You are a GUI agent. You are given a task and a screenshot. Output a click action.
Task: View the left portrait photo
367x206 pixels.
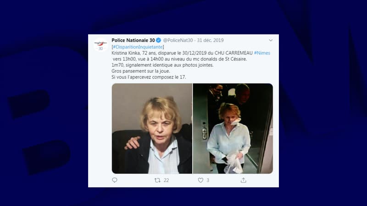pos(152,129)
